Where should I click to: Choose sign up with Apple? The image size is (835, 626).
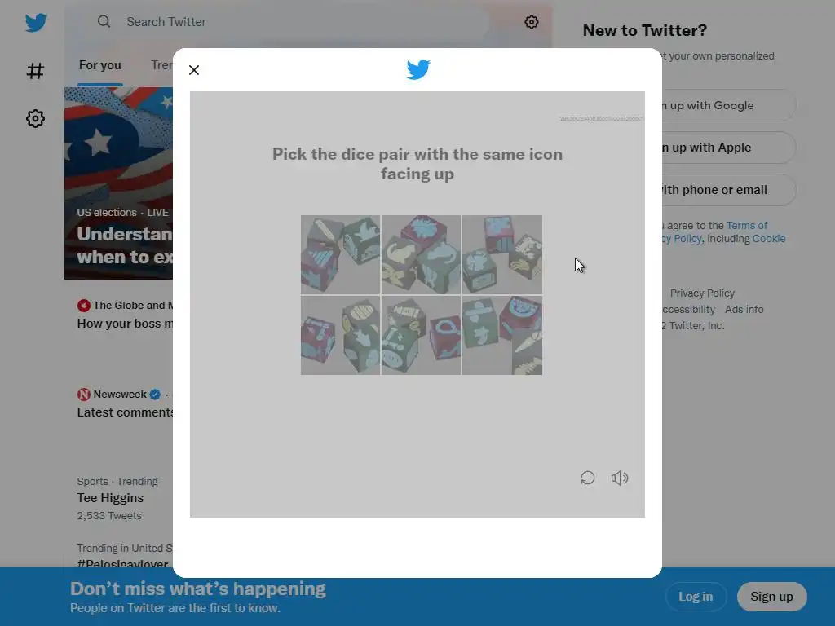point(728,148)
